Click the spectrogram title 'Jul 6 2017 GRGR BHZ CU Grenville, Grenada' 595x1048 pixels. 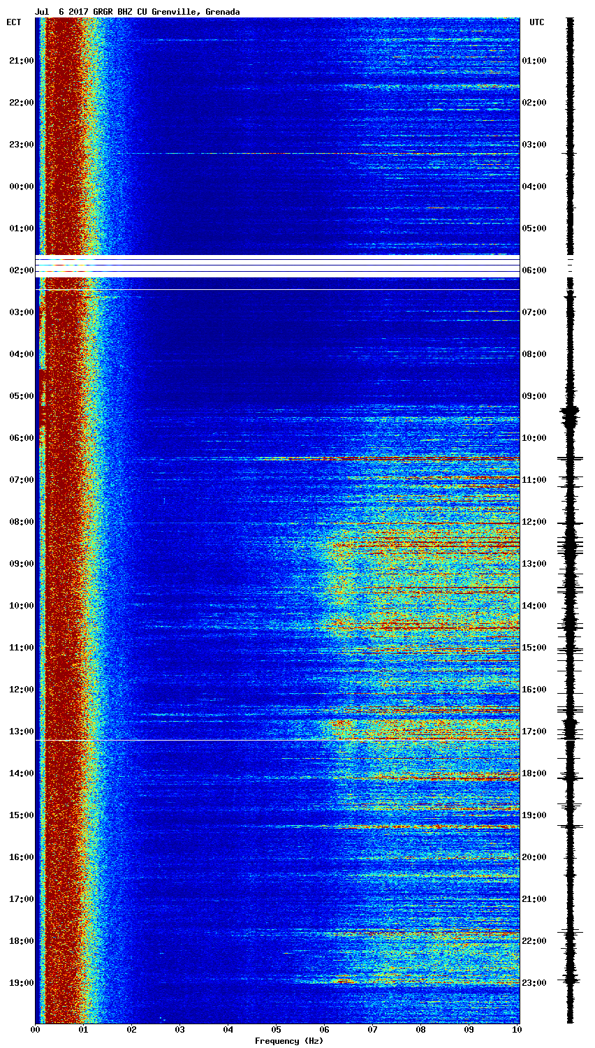click(x=137, y=12)
